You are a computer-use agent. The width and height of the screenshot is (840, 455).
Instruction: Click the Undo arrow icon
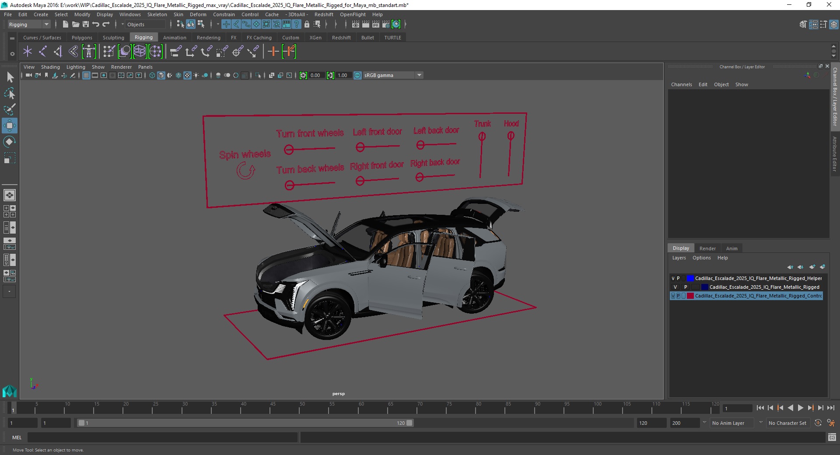coord(96,24)
